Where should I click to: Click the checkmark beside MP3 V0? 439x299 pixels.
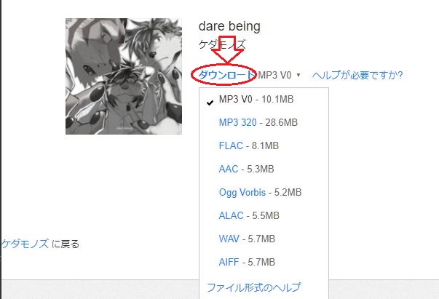[210, 103]
